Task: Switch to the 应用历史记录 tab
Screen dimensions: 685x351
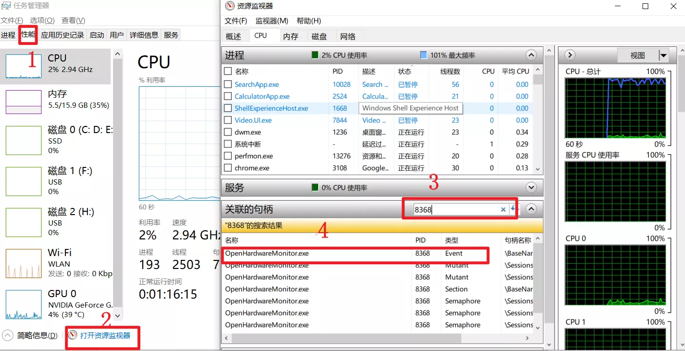Action: click(62, 35)
